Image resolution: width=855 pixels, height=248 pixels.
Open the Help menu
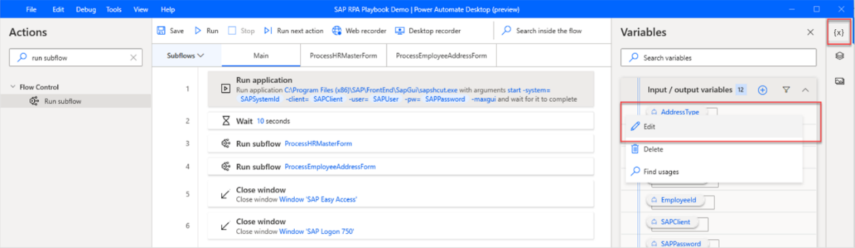pyautogui.click(x=167, y=10)
